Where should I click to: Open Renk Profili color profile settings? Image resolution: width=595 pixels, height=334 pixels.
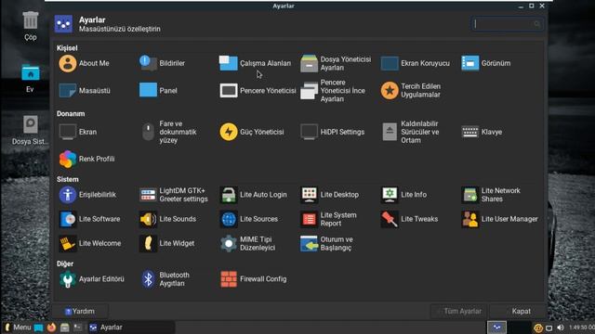[86, 159]
